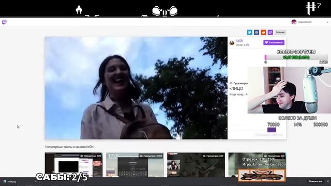This screenshot has width=331, height=186.
Task: Open the lz0N channel avatar
Action: pos(232,43)
